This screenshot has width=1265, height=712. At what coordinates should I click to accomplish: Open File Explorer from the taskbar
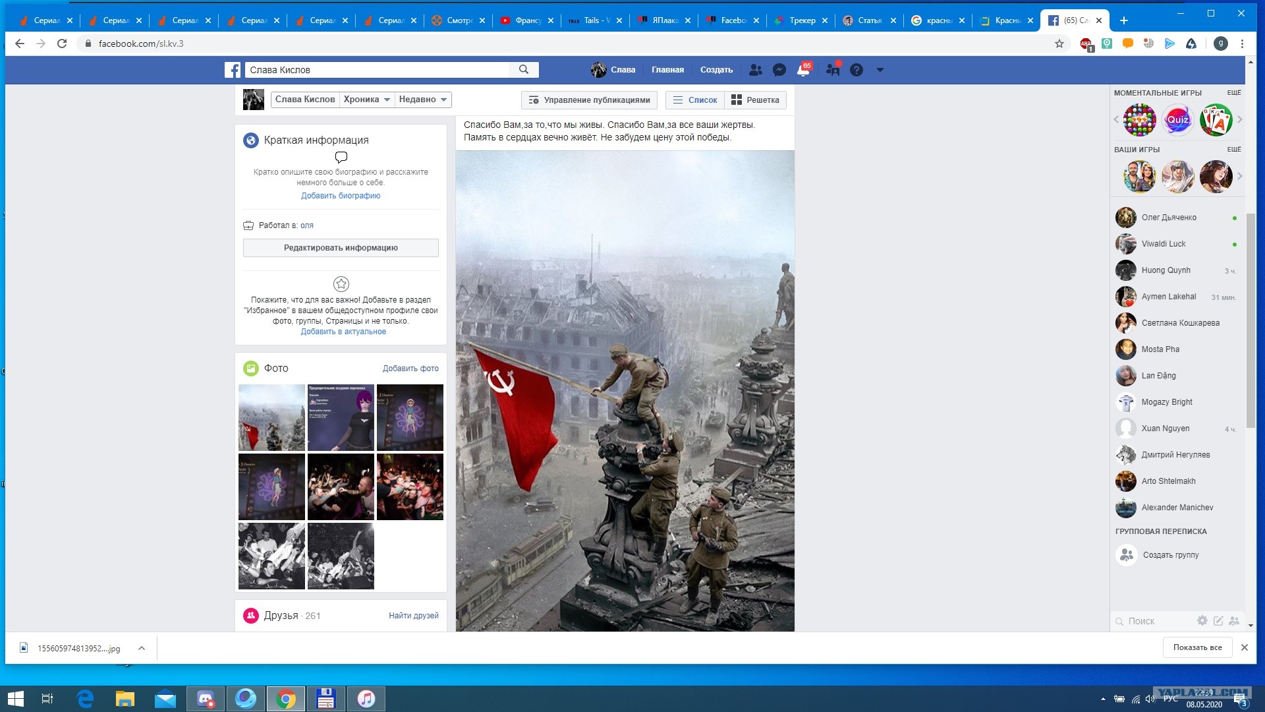tap(125, 699)
